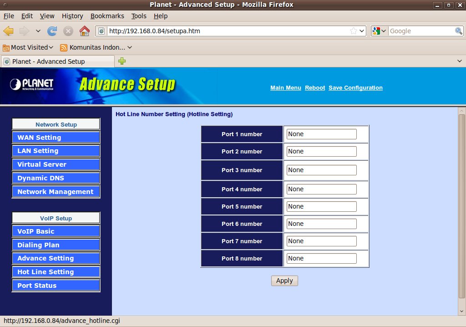The width and height of the screenshot is (466, 327).
Task: Click the VoIP Setup section header
Action: click(x=56, y=218)
